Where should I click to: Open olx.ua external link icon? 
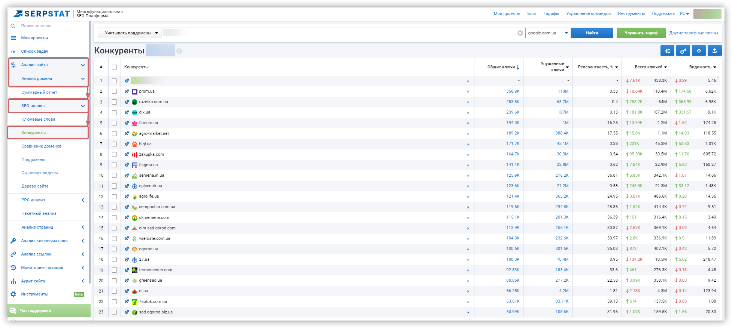tap(127, 112)
